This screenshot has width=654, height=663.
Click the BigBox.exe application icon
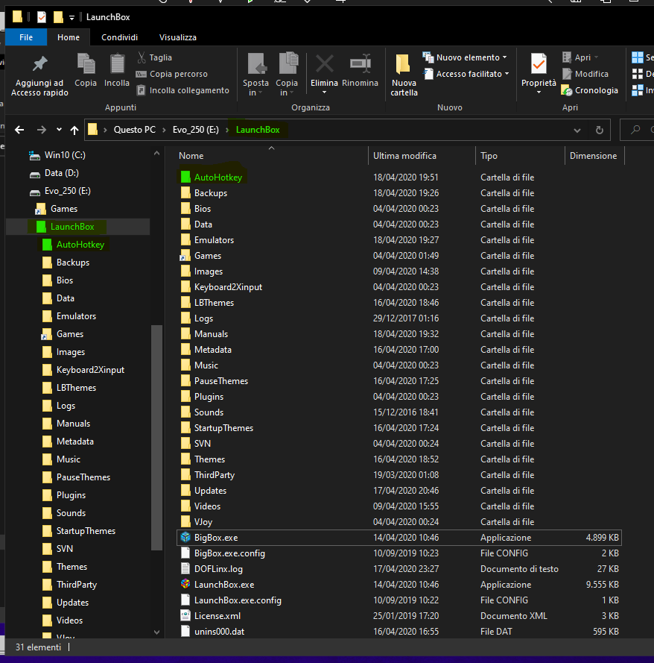(185, 537)
